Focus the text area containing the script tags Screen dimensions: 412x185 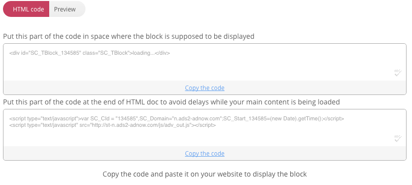(205, 128)
